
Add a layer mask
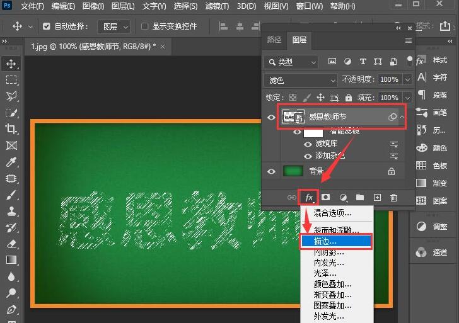click(325, 197)
